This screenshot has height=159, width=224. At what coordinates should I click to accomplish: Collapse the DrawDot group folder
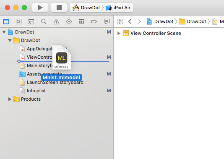click(10, 40)
